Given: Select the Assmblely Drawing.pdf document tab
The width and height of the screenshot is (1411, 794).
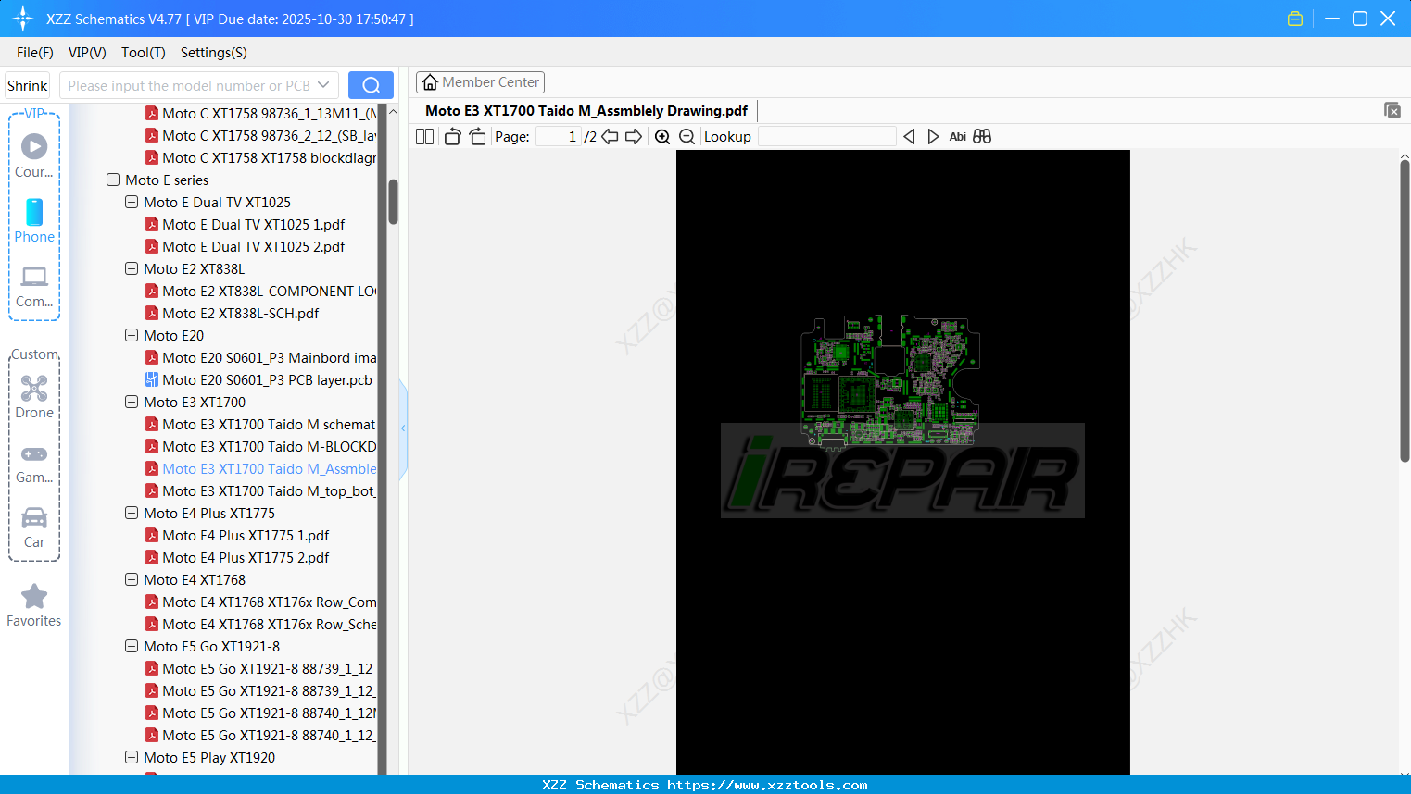Looking at the screenshot, I should point(586,110).
